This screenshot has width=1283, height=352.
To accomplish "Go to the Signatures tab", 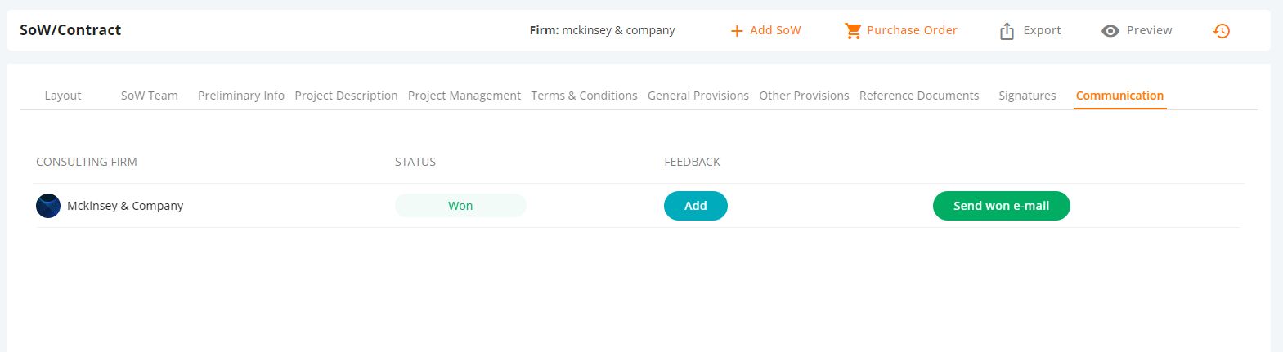I will 1027,96.
